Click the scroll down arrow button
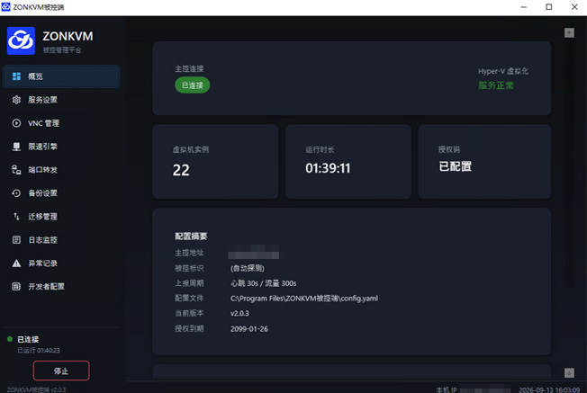Image resolution: width=587 pixels, height=393 pixels. click(569, 372)
